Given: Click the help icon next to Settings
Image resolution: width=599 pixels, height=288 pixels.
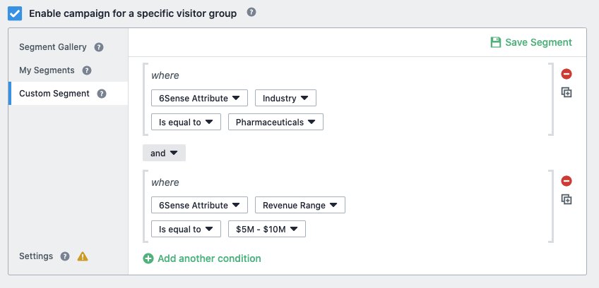Looking at the screenshot, I should point(65,256).
